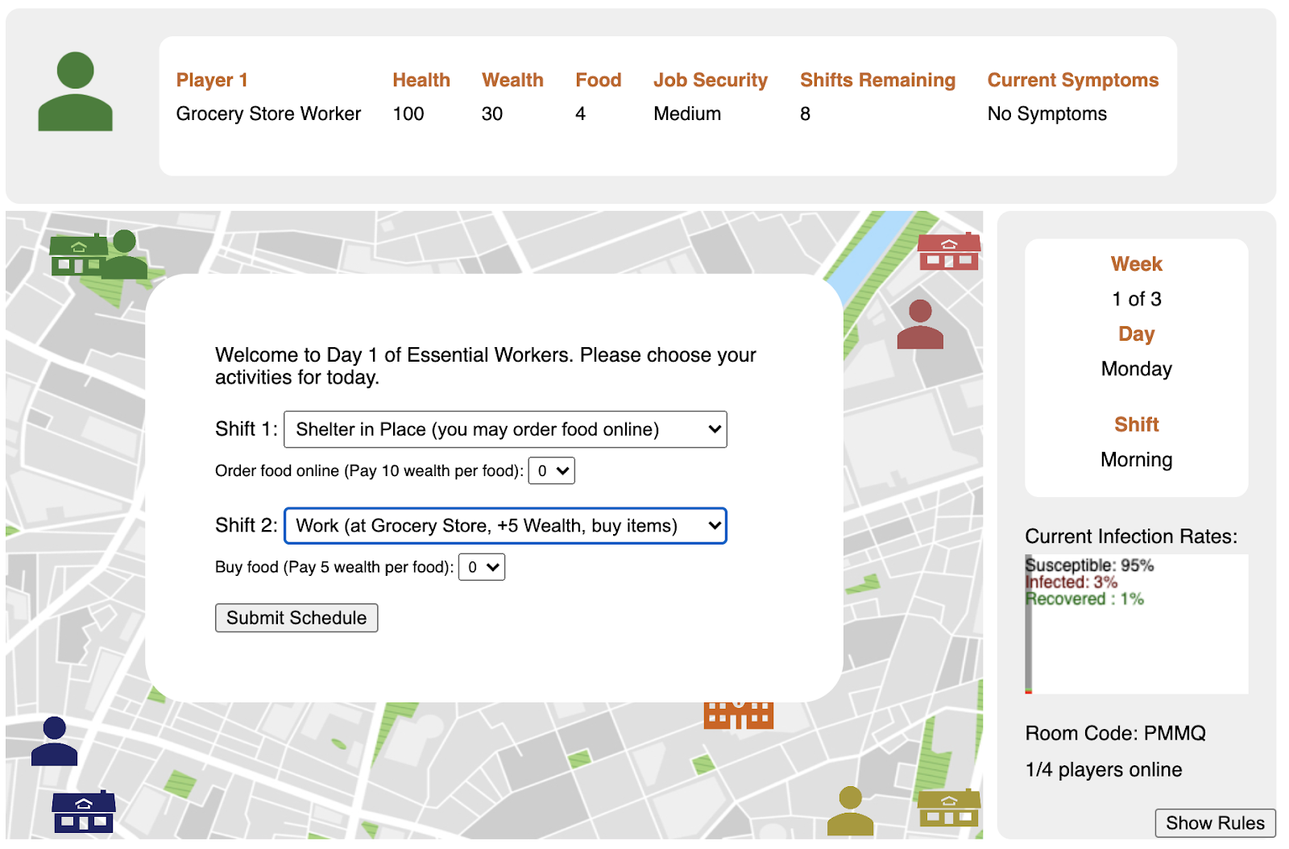
Task: Click the infection rates bar chart
Action: (1136, 623)
